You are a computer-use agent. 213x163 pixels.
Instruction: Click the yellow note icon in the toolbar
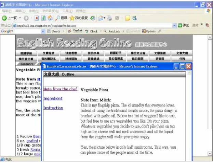(128, 18)
